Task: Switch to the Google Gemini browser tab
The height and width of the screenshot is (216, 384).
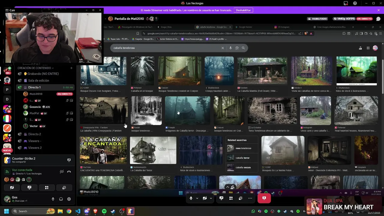Action: point(245,27)
